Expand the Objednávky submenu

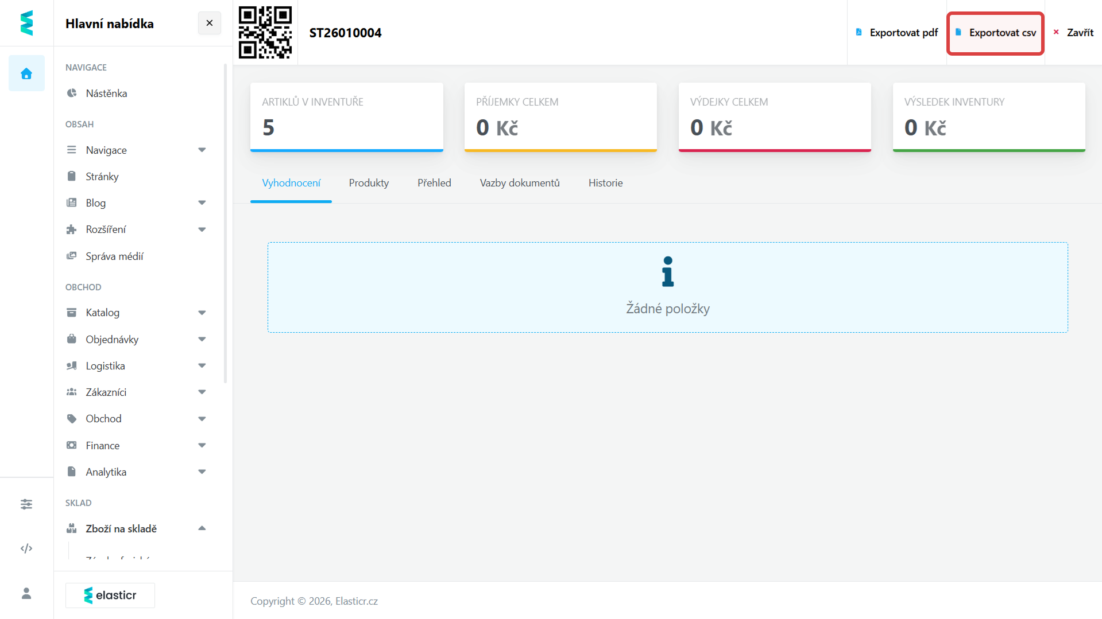coord(202,340)
